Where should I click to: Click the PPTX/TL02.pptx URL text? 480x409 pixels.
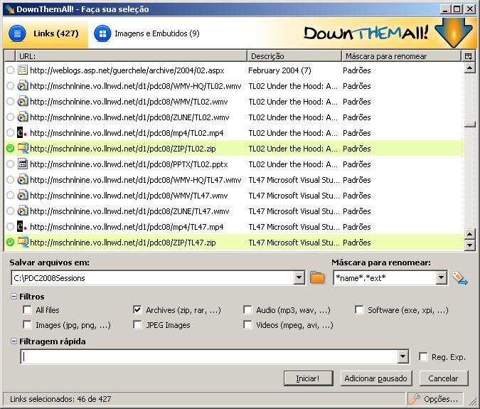[129, 164]
